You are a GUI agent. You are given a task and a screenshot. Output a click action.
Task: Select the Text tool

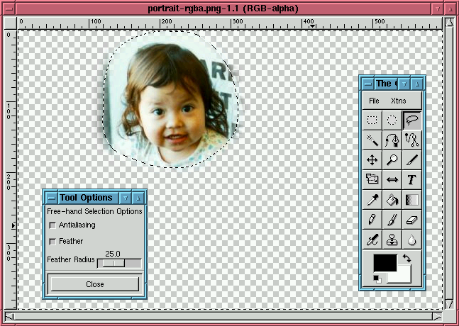[x=412, y=180]
